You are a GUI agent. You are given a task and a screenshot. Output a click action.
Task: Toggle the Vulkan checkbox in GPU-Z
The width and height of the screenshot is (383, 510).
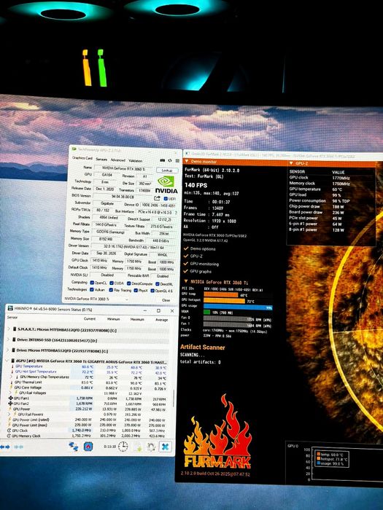[x=92, y=289]
